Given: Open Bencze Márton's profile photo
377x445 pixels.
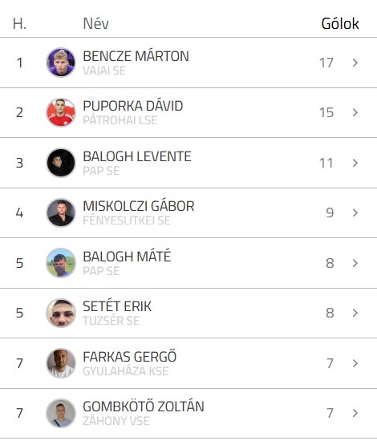Looking at the screenshot, I should [x=61, y=63].
